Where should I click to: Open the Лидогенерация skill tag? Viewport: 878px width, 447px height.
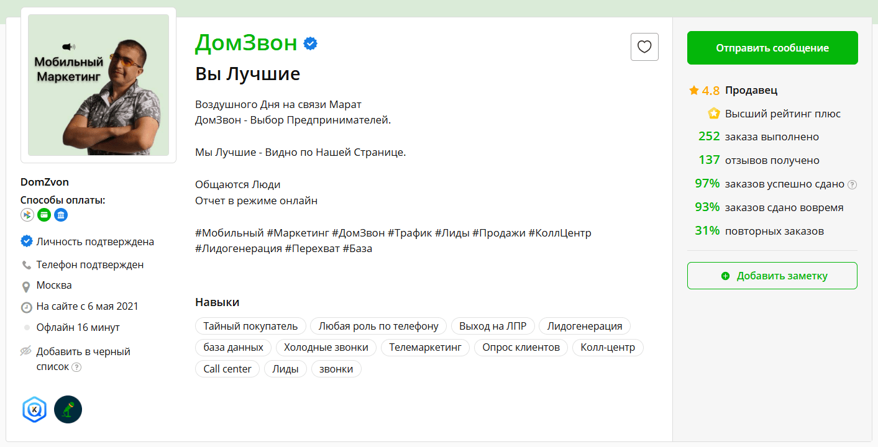(x=584, y=326)
